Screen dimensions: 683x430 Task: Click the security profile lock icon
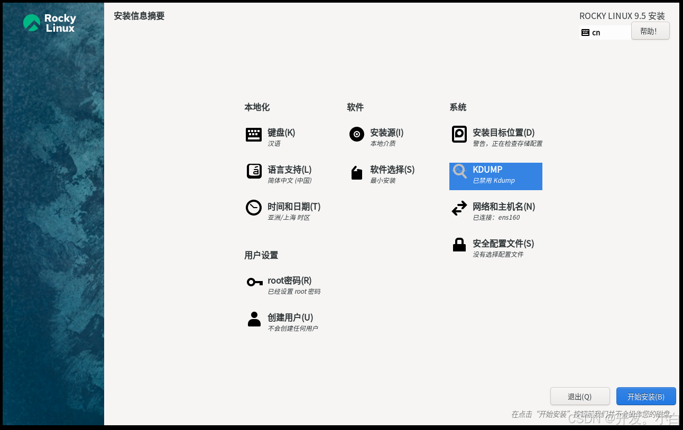(459, 245)
